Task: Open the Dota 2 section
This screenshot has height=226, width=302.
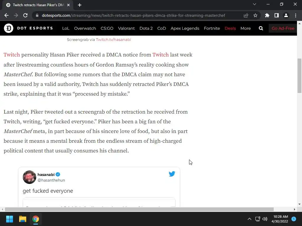Action: (x=146, y=28)
